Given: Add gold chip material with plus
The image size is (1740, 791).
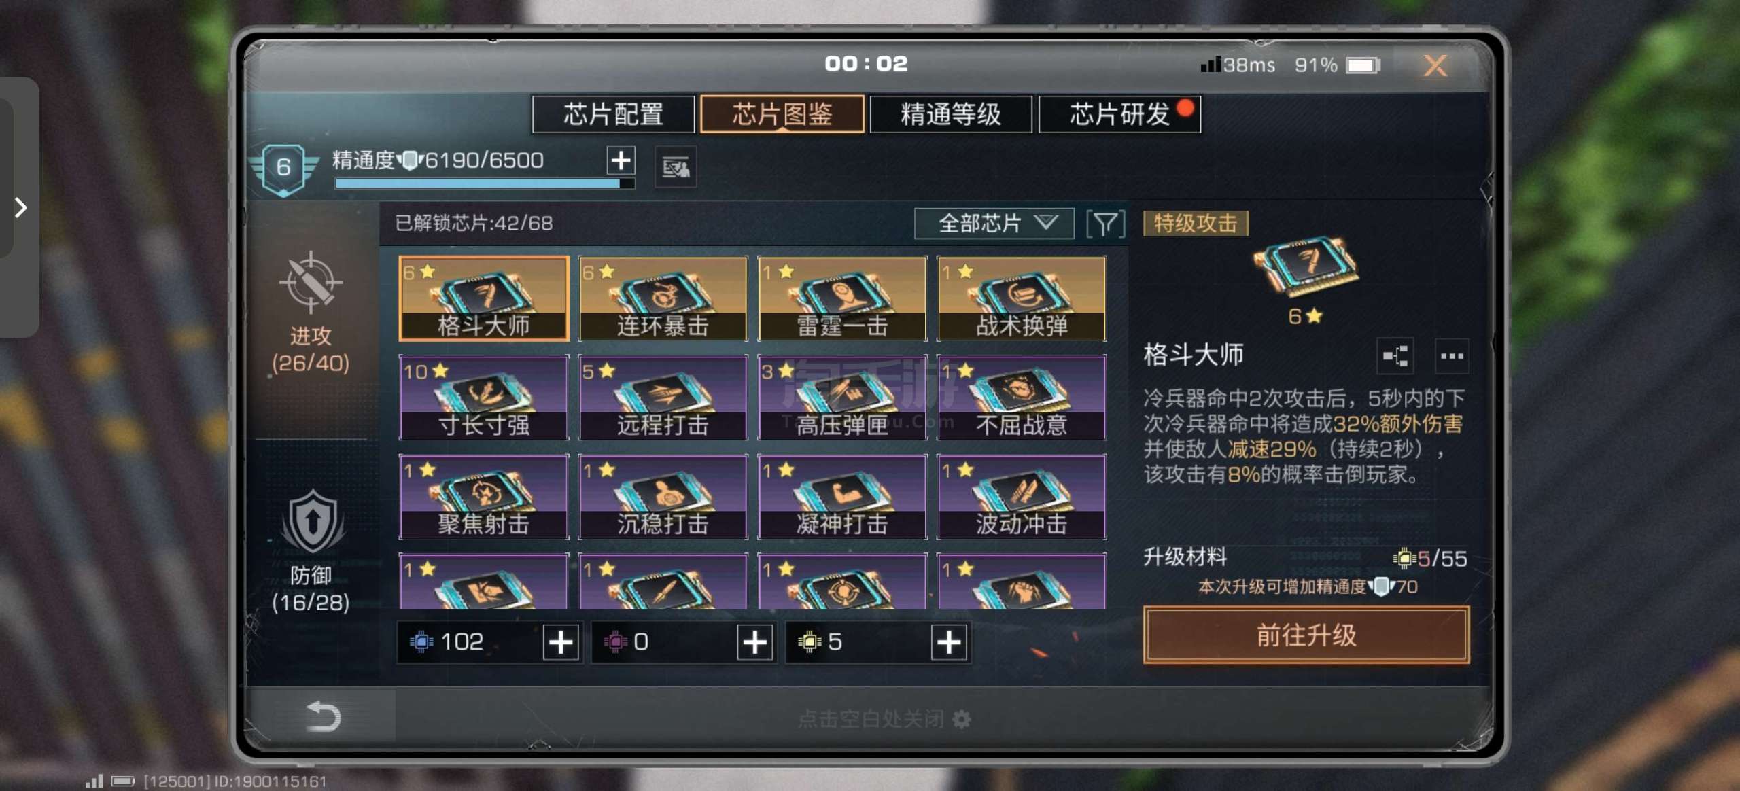Looking at the screenshot, I should 949,642.
